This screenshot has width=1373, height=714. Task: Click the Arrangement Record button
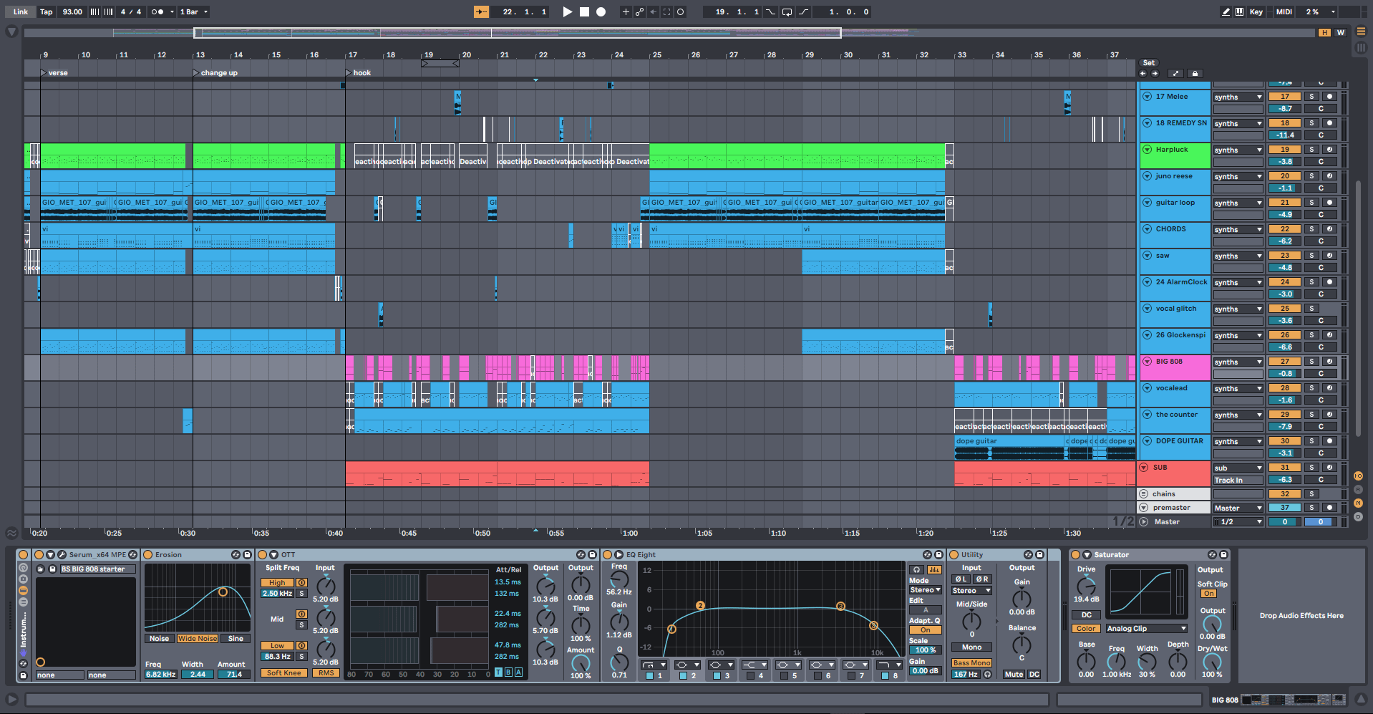(601, 11)
